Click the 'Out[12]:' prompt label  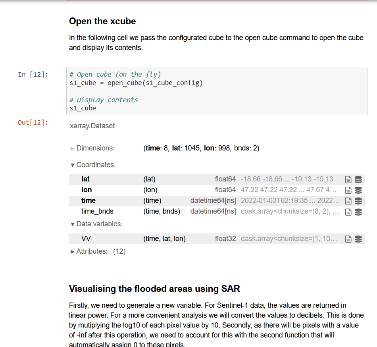click(x=33, y=123)
